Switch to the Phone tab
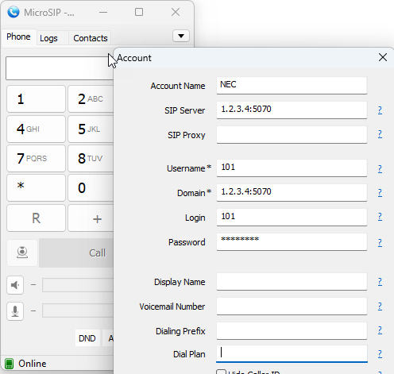The height and width of the screenshot is (374, 394). pos(18,37)
